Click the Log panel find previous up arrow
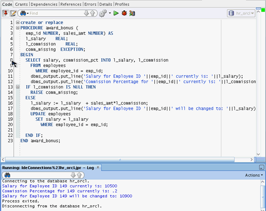 79,175
